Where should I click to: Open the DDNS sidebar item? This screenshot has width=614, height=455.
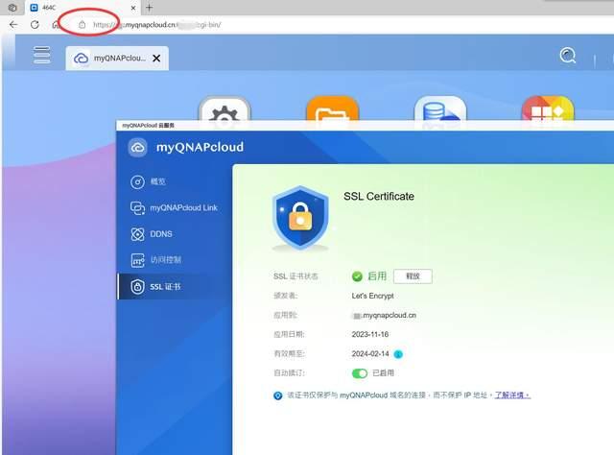[152, 234]
